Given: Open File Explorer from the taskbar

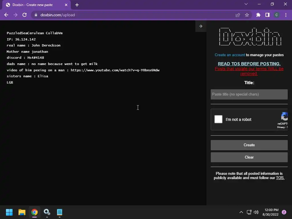Looking at the screenshot, I should (x=22, y=212).
